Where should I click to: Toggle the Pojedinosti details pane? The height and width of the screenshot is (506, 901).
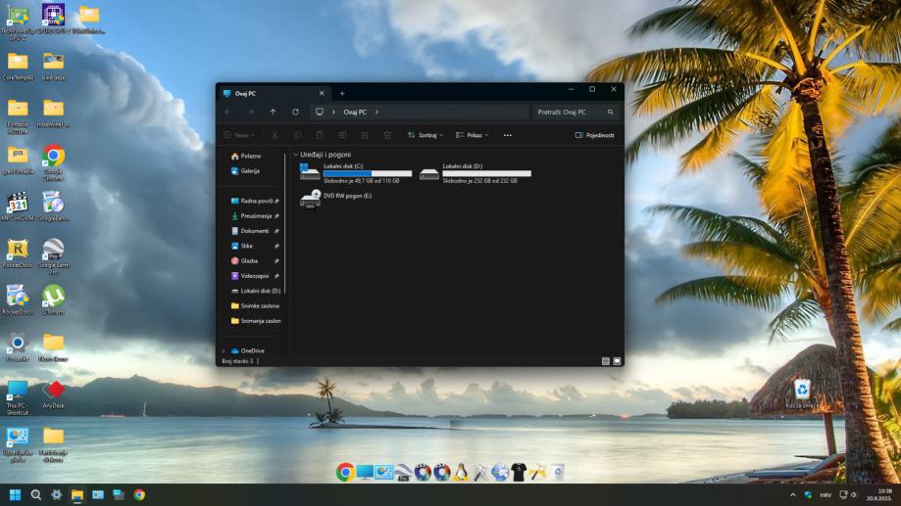(x=594, y=135)
